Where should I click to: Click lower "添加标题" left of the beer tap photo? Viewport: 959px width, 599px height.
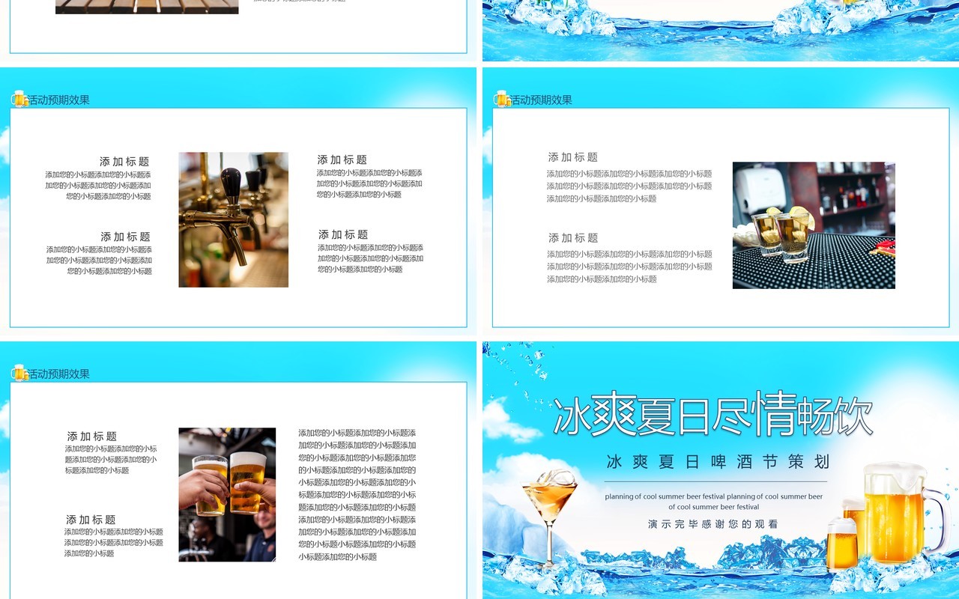click(x=126, y=237)
